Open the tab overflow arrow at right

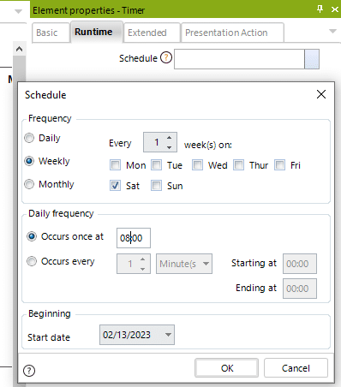332,31
